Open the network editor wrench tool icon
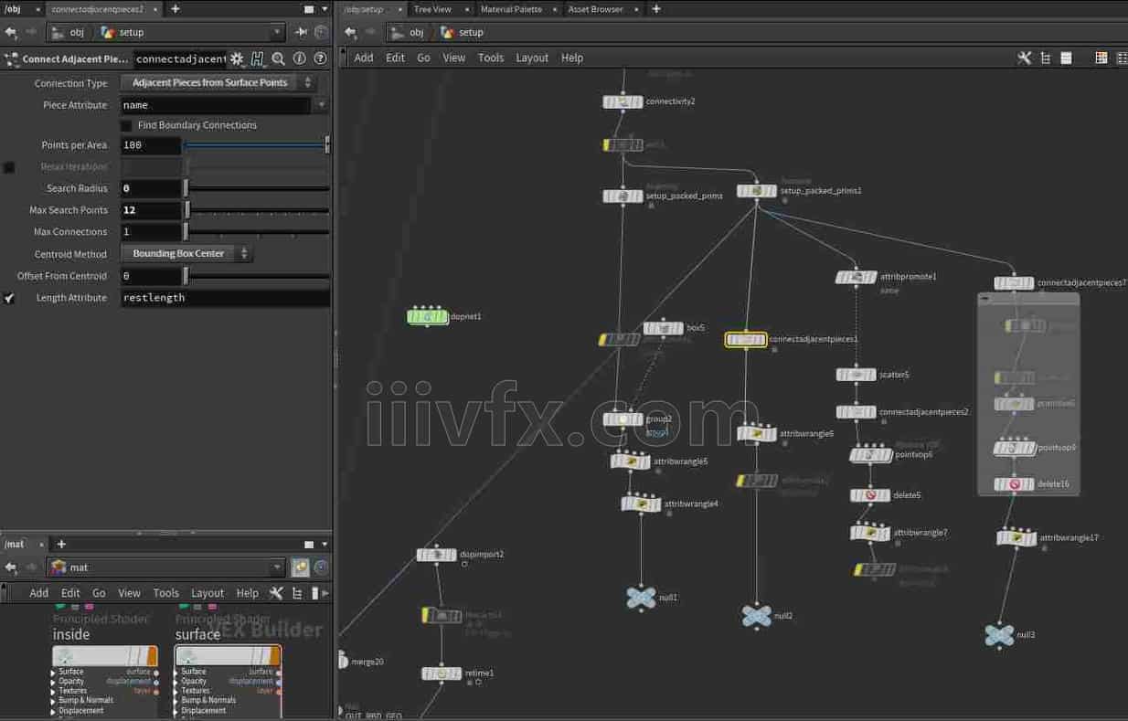The image size is (1128, 721). coord(1024,58)
